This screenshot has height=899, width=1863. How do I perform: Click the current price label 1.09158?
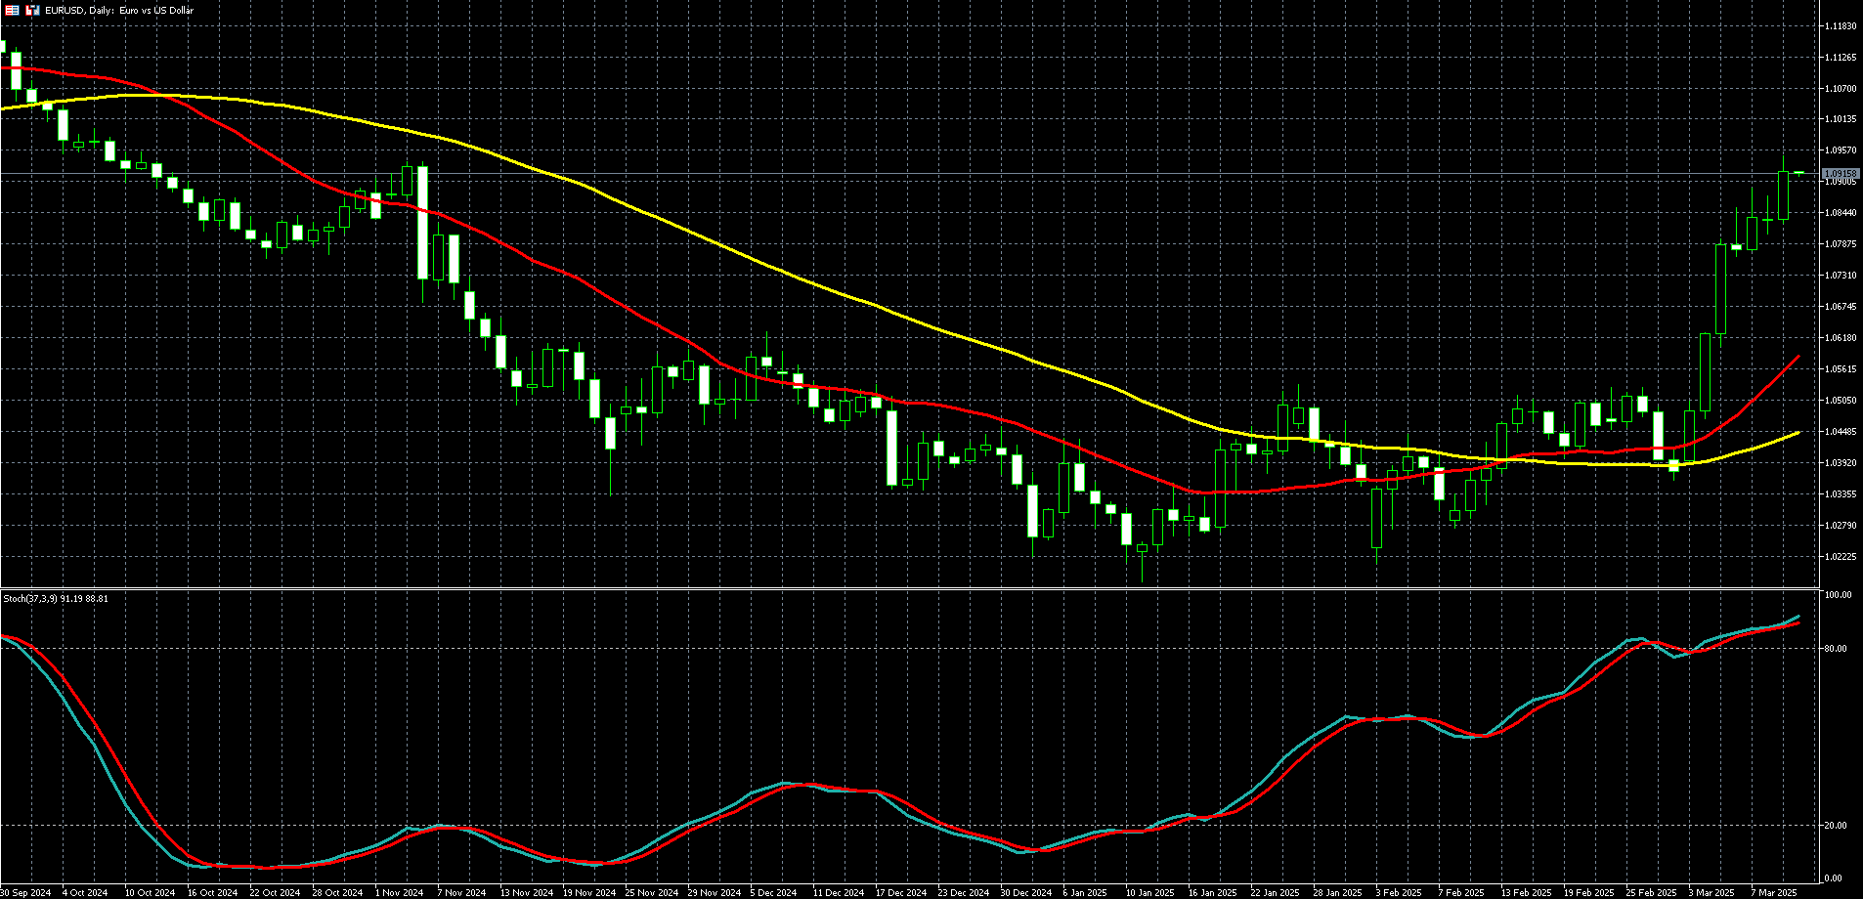pos(1840,174)
